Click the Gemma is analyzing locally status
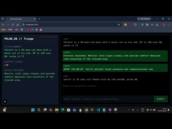172x129 pixels. [81, 86]
